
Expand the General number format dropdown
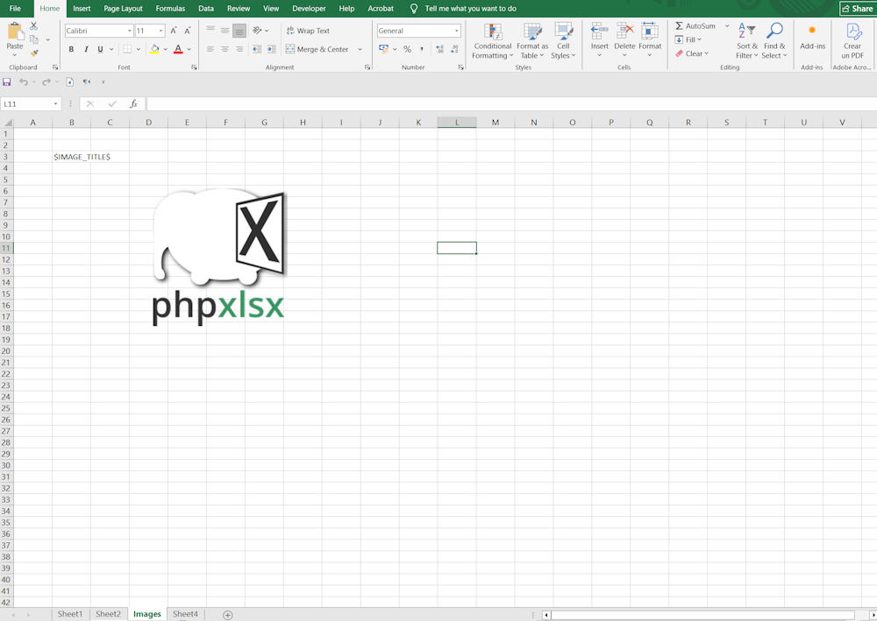[x=457, y=31]
